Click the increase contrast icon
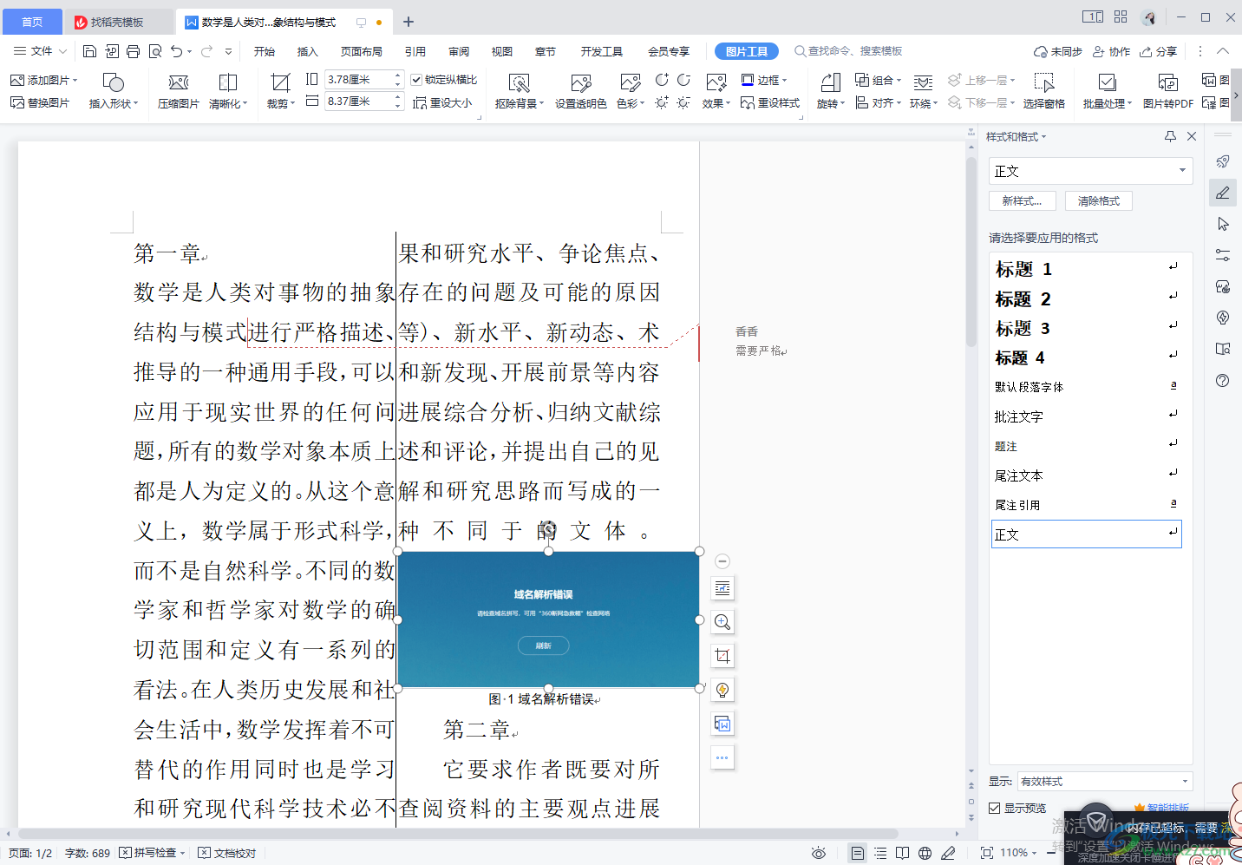Viewport: 1242px width, 865px height. (662, 80)
